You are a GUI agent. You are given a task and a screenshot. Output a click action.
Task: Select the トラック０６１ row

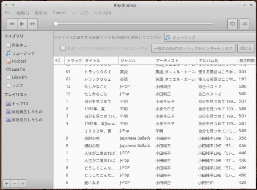point(154,72)
